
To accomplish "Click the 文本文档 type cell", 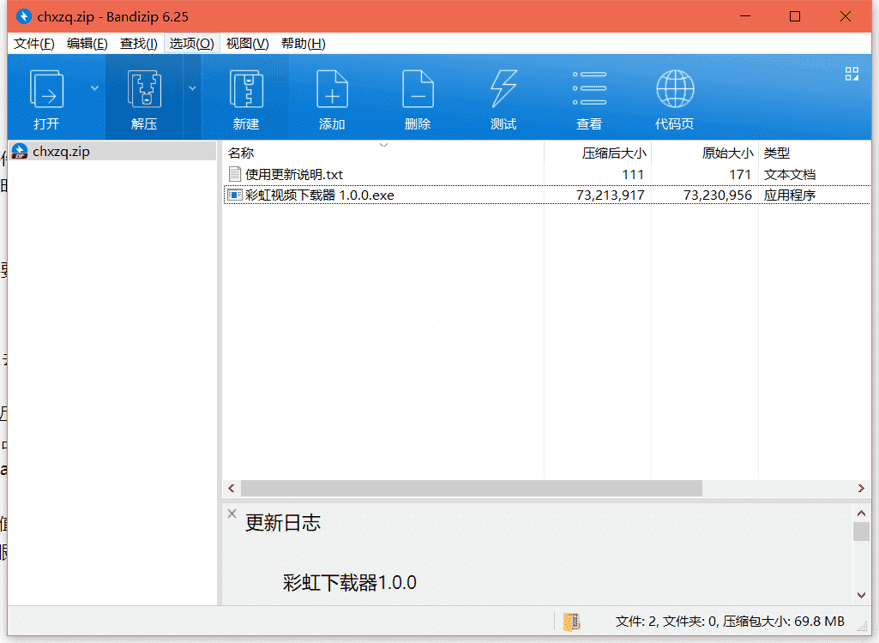I will click(789, 175).
